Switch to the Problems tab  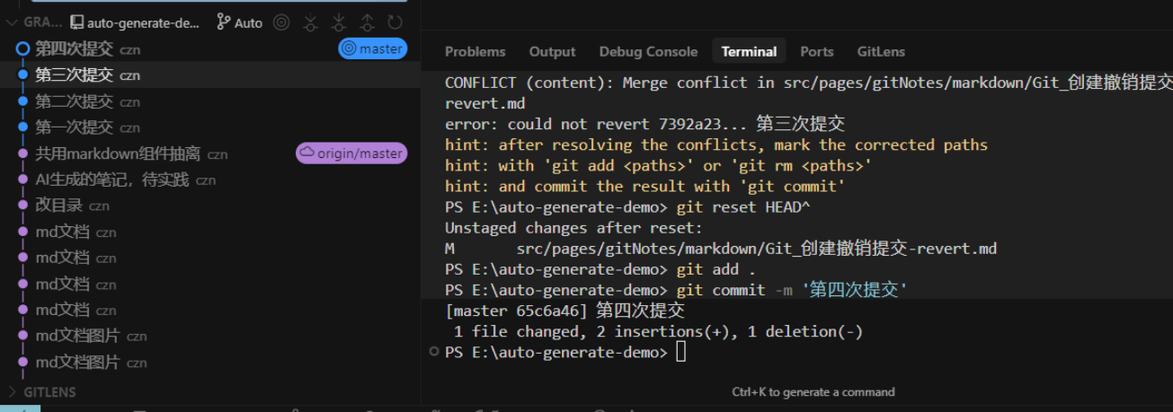[x=475, y=51]
